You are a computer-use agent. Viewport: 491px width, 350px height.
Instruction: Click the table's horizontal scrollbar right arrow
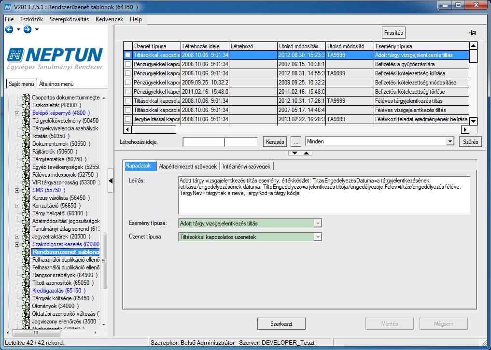(x=465, y=129)
